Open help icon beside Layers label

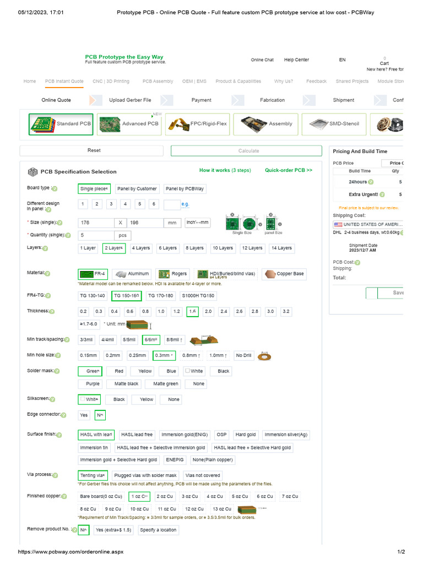coord(45,248)
